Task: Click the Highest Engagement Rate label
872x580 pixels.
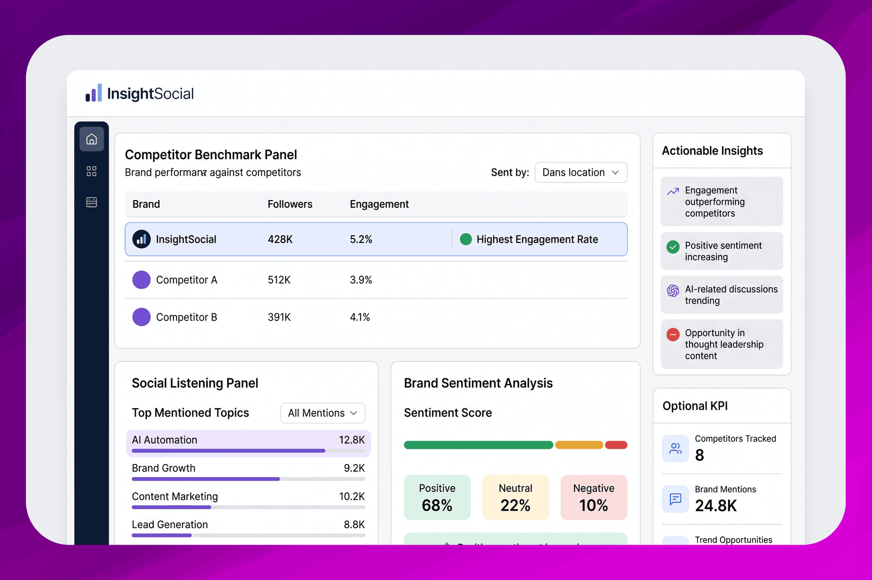Action: pos(537,239)
